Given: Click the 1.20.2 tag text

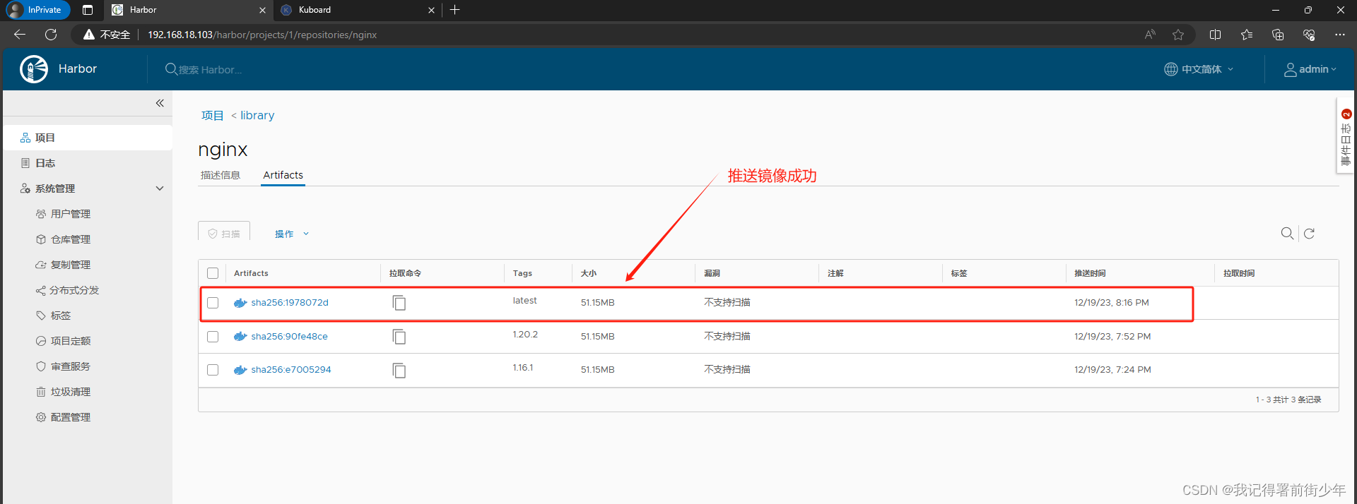Looking at the screenshot, I should 525,335.
